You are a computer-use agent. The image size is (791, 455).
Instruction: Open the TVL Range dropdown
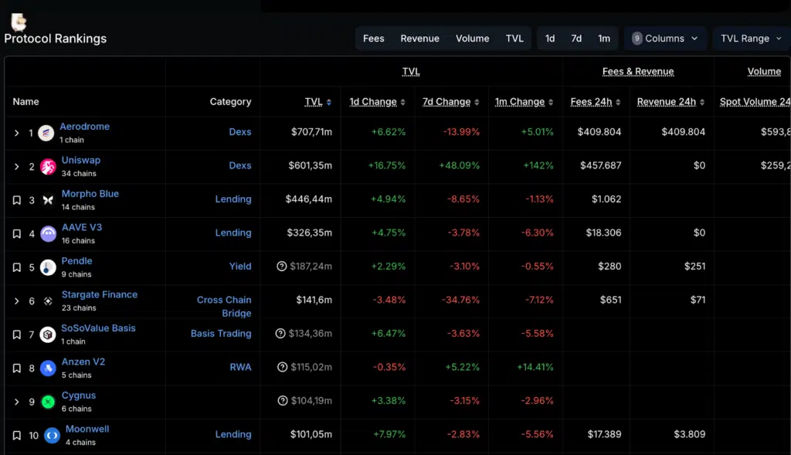(750, 39)
